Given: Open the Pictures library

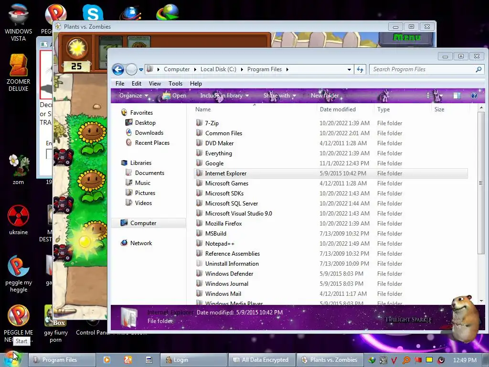Looking at the screenshot, I should click(145, 193).
